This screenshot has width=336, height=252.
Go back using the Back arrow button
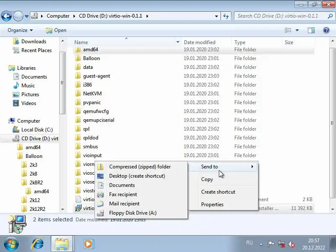pos(6,16)
